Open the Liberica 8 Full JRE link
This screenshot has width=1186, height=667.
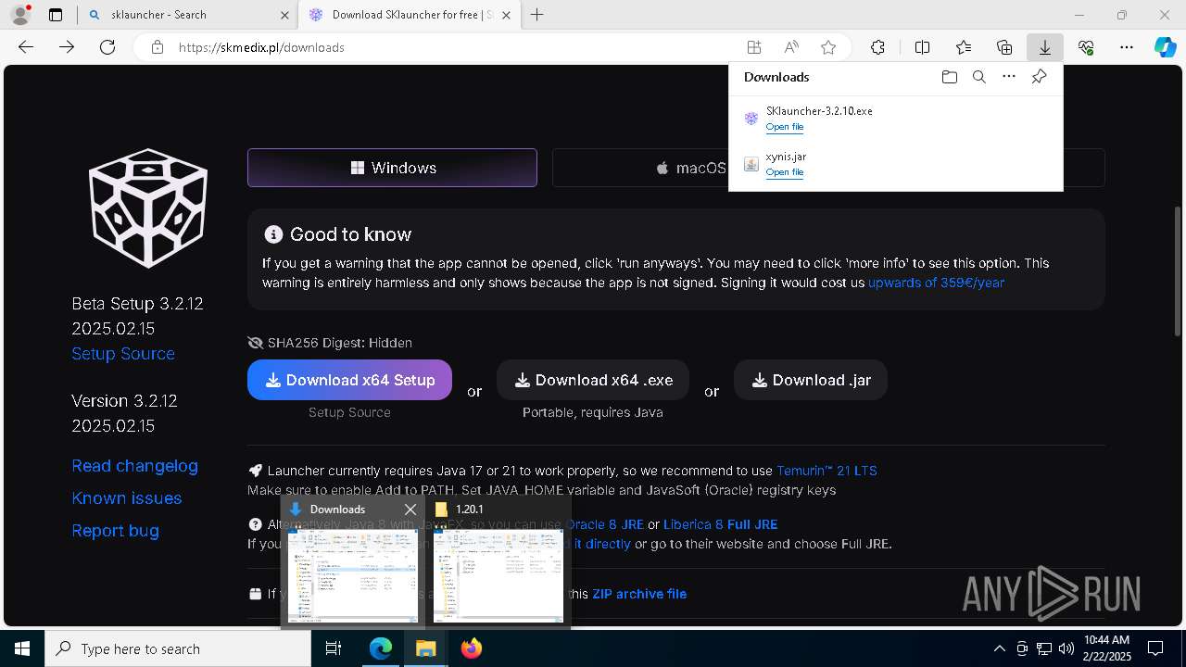[720, 524]
